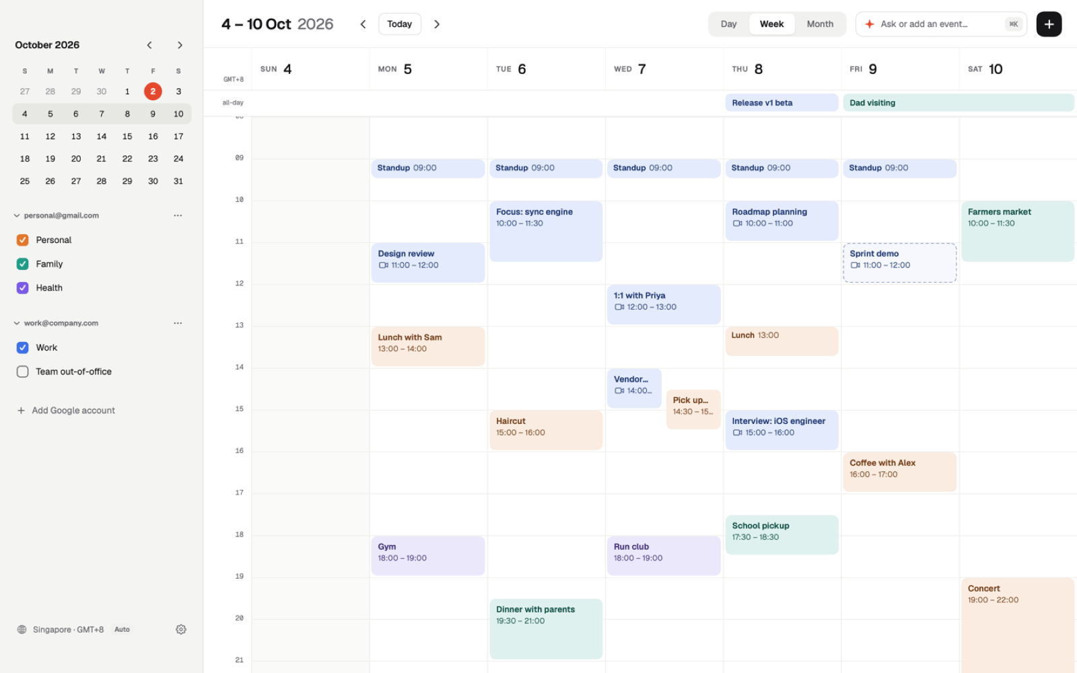Select date 15 in mini calendar
1077x673 pixels.
[x=127, y=137]
